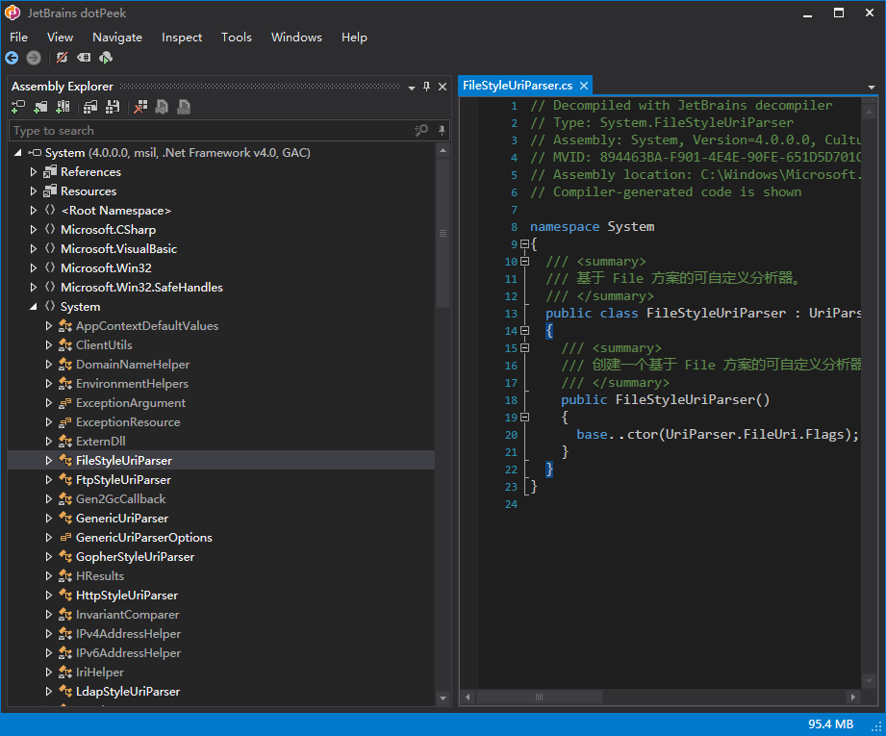Open the Help menu
The image size is (886, 736).
(x=354, y=38)
